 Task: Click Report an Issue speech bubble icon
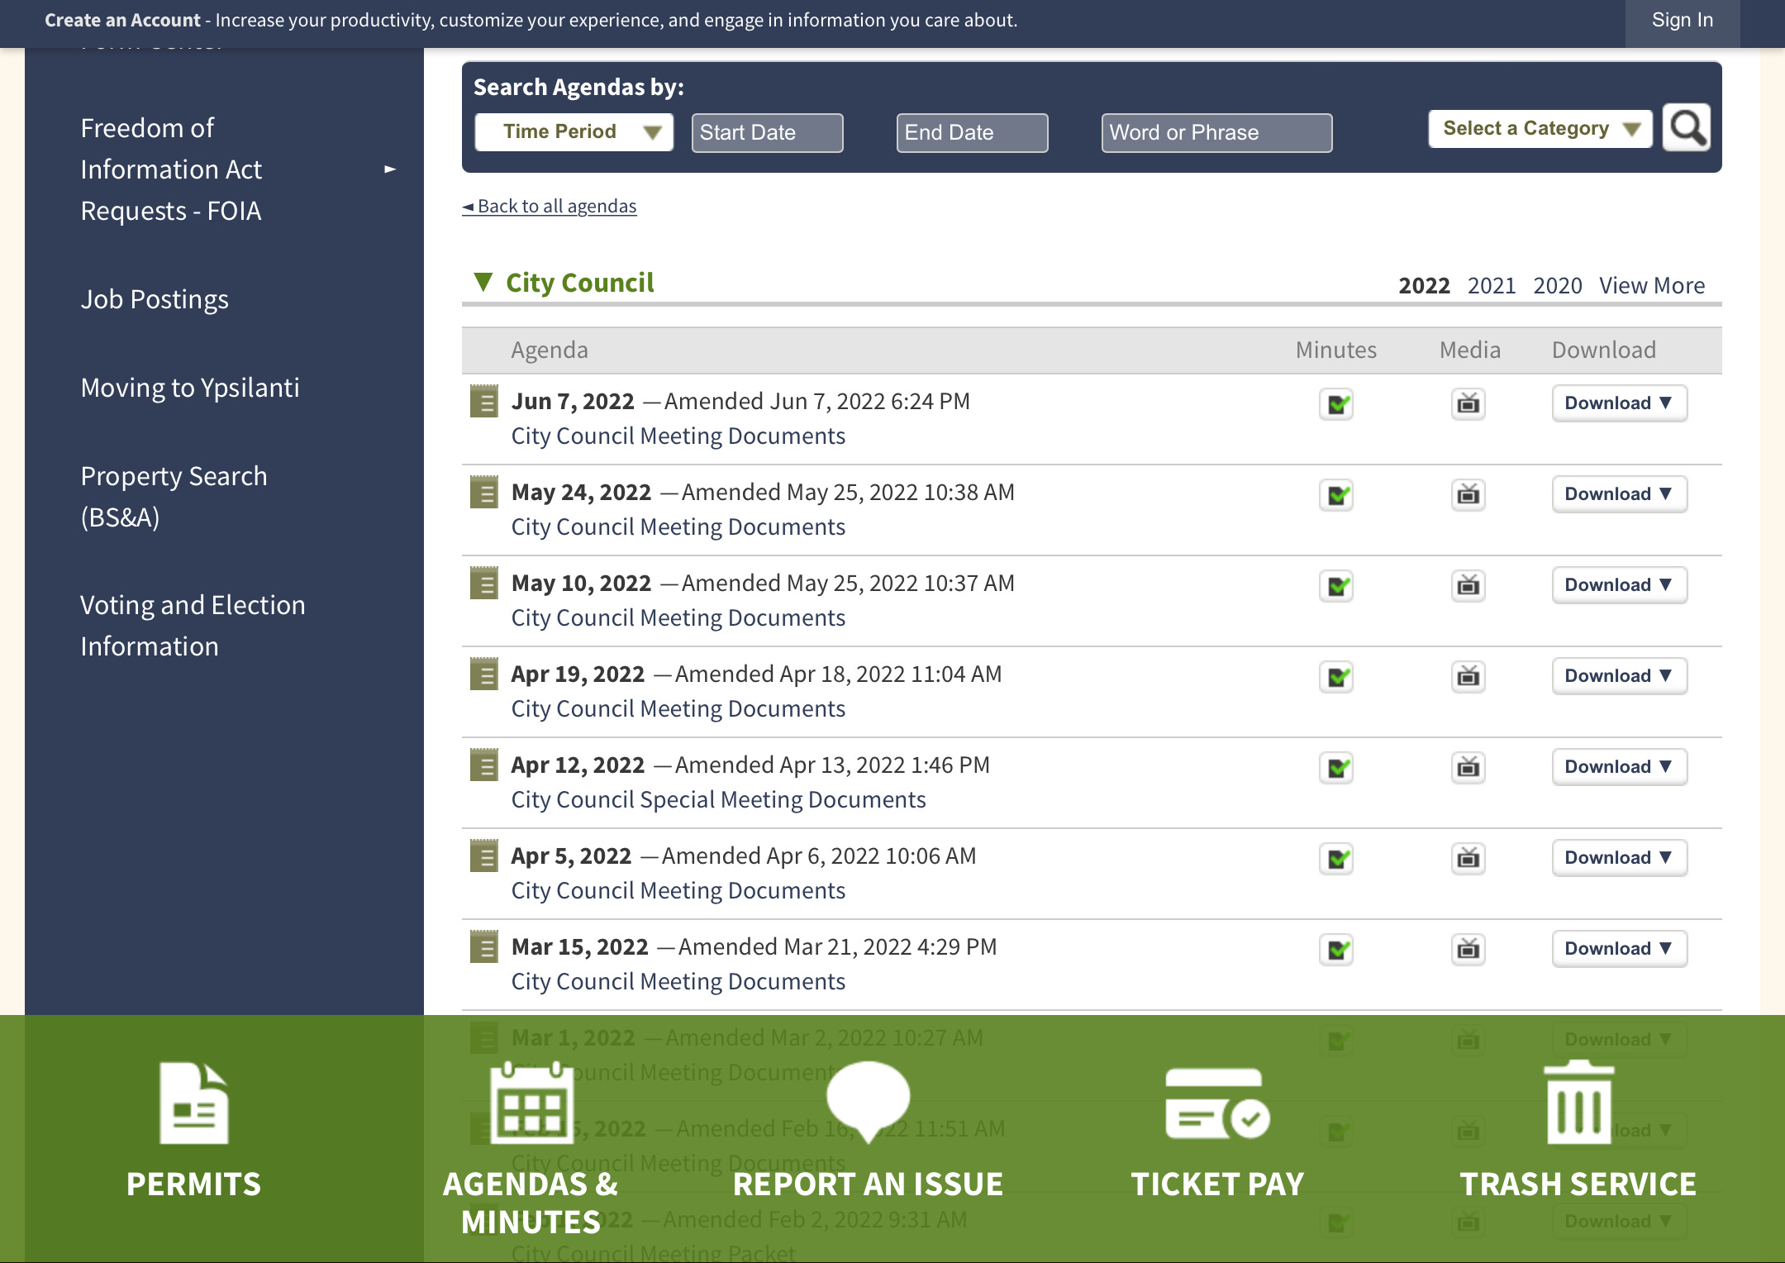[x=868, y=1099]
